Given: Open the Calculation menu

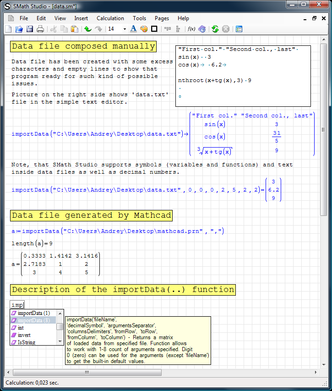Looking at the screenshot, I should pyautogui.click(x=110, y=18).
